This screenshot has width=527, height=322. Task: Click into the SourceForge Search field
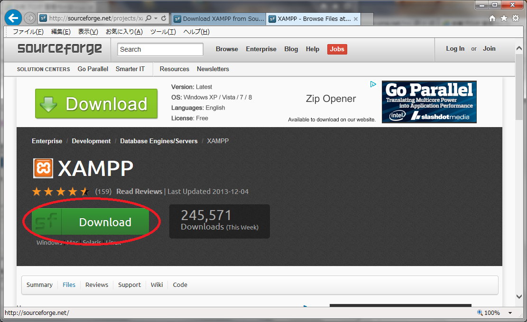160,49
